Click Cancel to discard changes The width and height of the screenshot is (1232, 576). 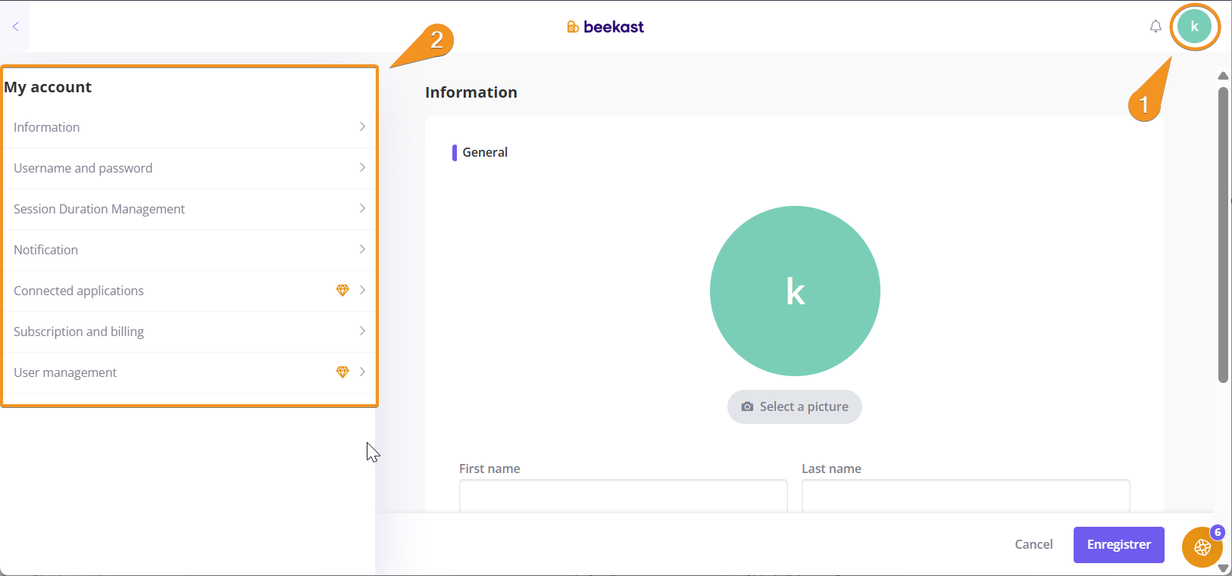point(1033,545)
